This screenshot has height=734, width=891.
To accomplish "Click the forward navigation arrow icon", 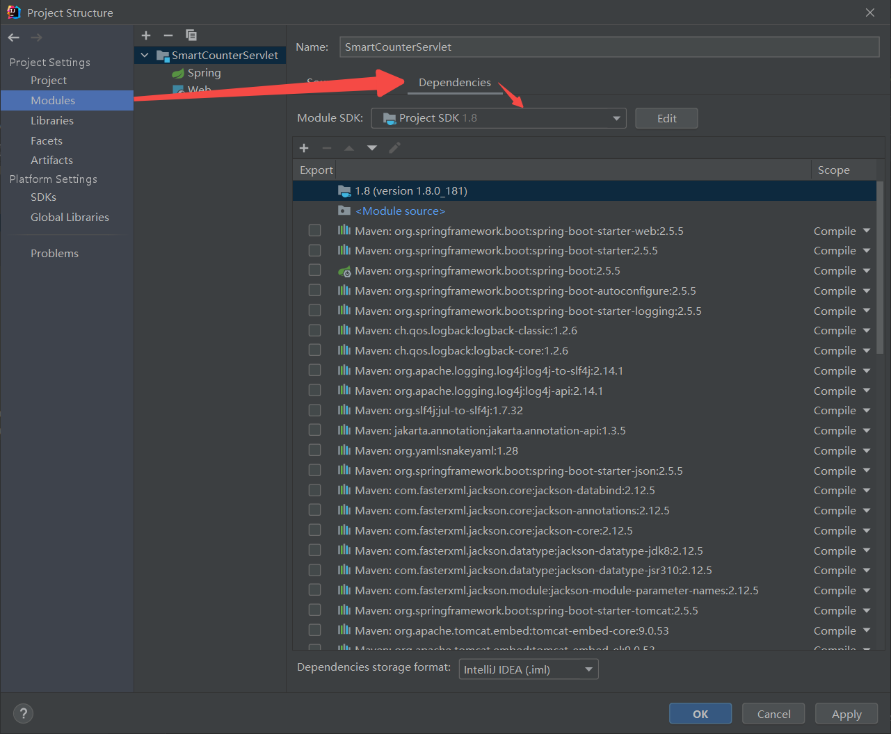I will coord(36,38).
